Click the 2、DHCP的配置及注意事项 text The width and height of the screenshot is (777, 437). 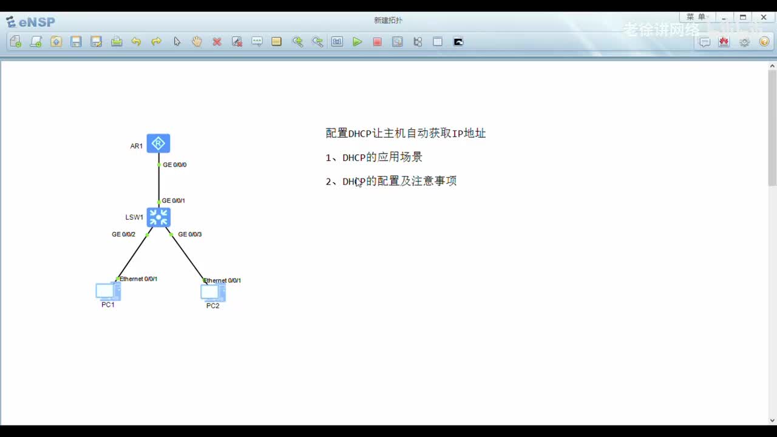[x=391, y=181]
